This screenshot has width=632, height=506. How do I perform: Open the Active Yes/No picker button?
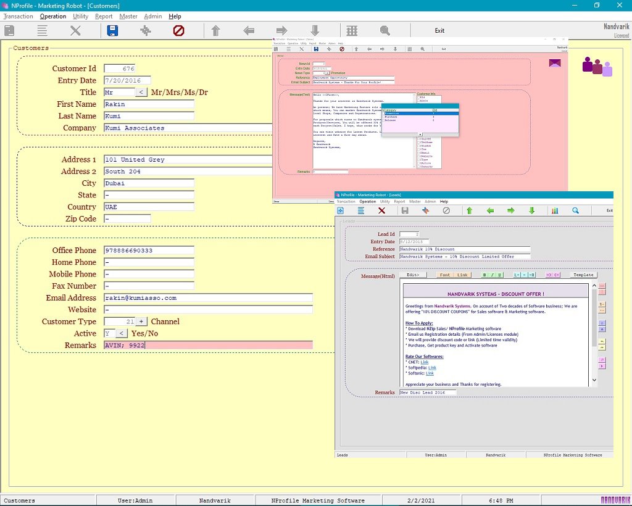tap(122, 333)
